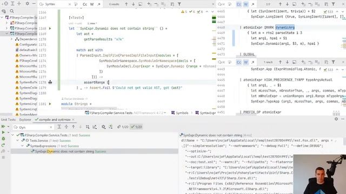
Task: Expand all in unit test session toolbar
Action: pyautogui.click(x=59, y=127)
